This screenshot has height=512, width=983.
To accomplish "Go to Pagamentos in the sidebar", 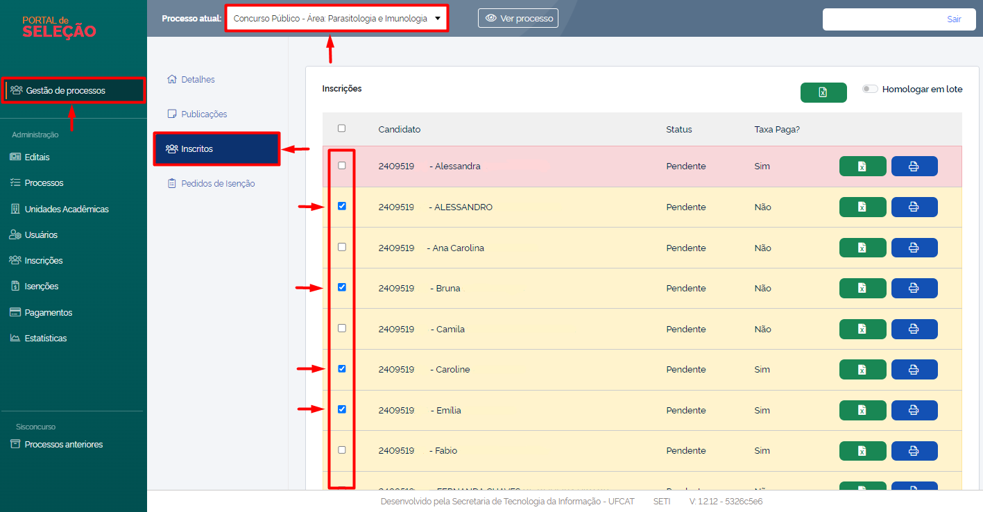I will pyautogui.click(x=41, y=313).
